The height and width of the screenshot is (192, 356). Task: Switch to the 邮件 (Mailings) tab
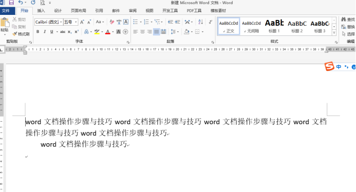click(x=116, y=11)
